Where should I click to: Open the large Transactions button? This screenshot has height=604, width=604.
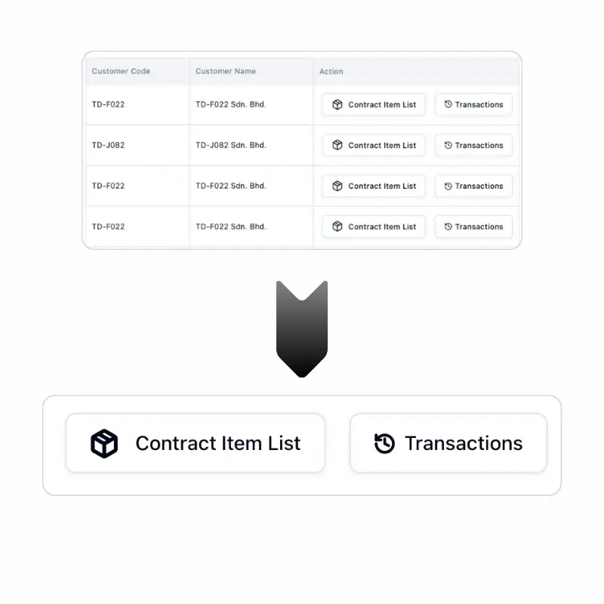448,443
